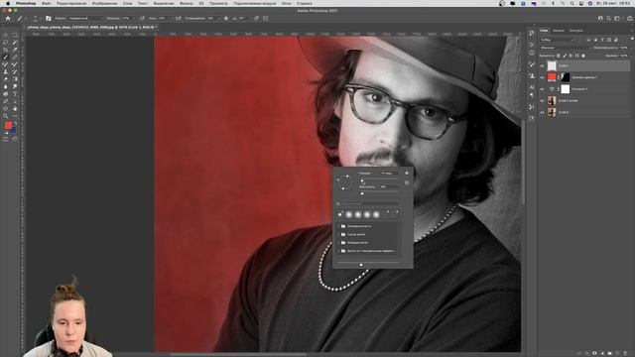Select the Blur tool

pyautogui.click(x=6, y=86)
